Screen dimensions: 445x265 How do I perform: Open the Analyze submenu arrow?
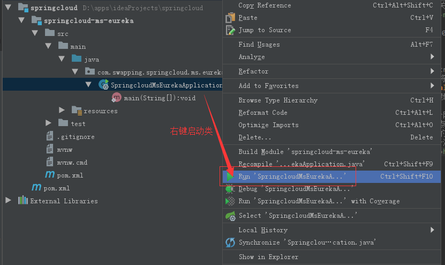tap(432, 56)
